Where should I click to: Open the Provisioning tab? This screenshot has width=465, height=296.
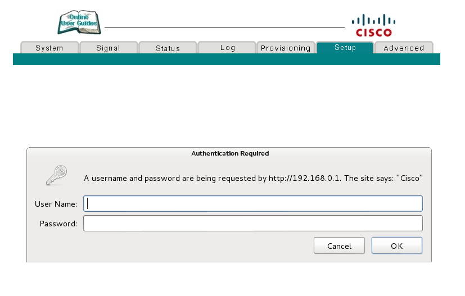coord(286,48)
